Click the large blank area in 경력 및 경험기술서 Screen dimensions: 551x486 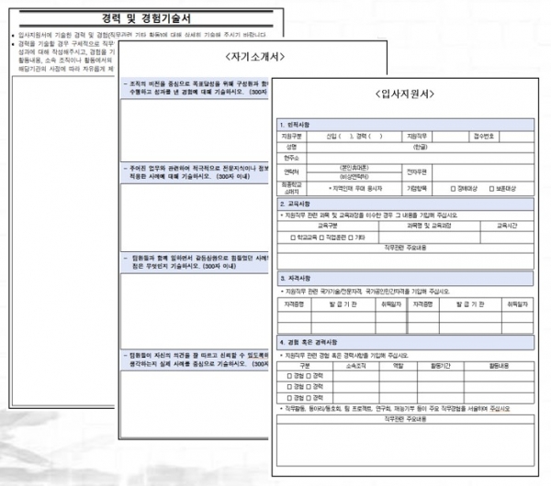pyautogui.click(x=63, y=241)
